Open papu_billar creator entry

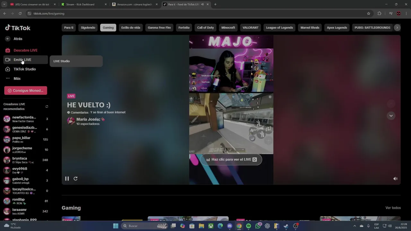pos(26,140)
